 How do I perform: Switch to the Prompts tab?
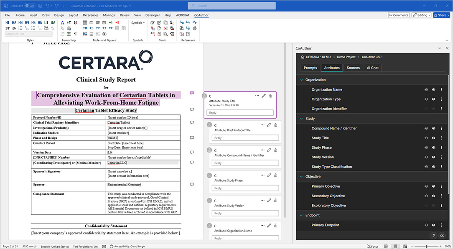(310, 68)
